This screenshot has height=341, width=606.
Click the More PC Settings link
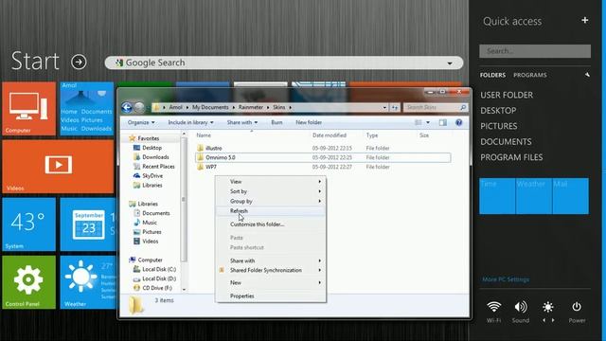pos(506,279)
